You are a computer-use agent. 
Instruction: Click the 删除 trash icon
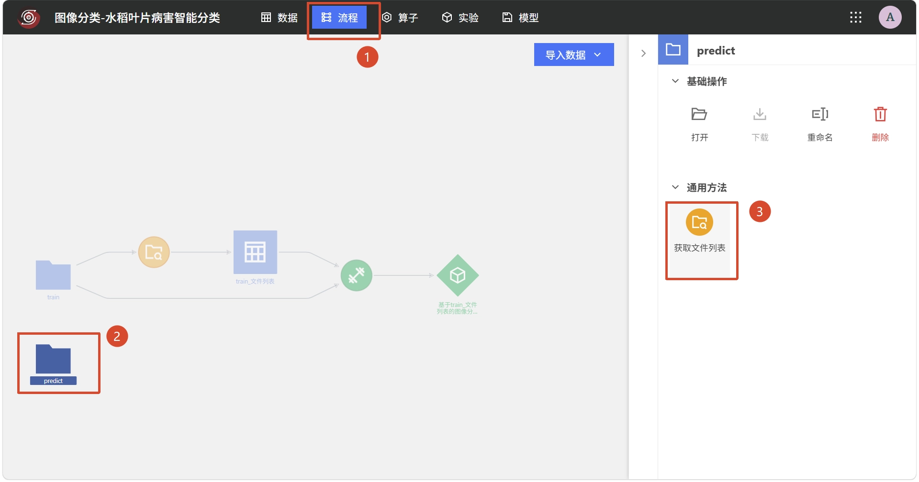pyautogui.click(x=880, y=114)
